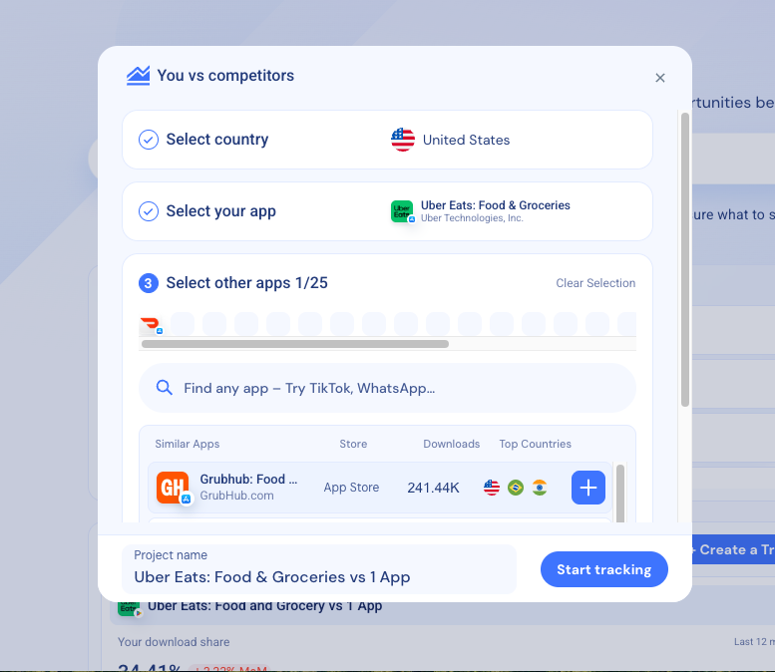The image size is (775, 672).
Task: Click the chart icon beside You vs competitors
Action: [138, 76]
